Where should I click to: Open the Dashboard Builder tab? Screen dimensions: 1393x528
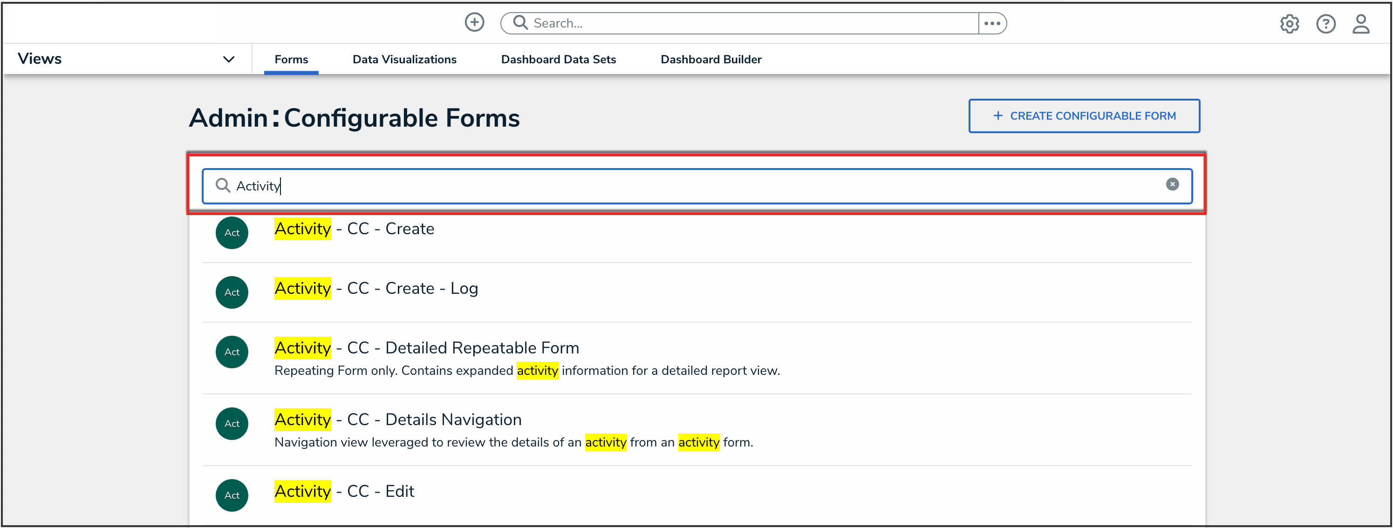(710, 60)
